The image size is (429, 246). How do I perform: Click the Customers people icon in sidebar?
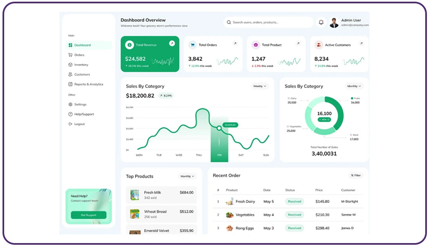pos(70,74)
